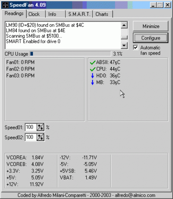Click the CPU Usage progress bar
The image size is (173, 199).
point(70,54)
